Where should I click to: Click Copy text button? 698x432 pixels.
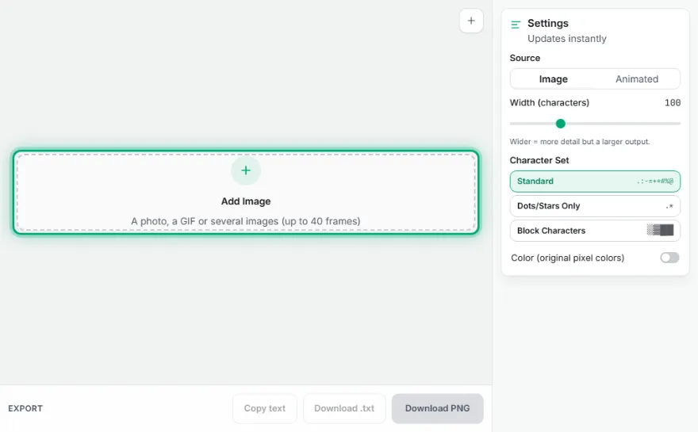click(264, 408)
